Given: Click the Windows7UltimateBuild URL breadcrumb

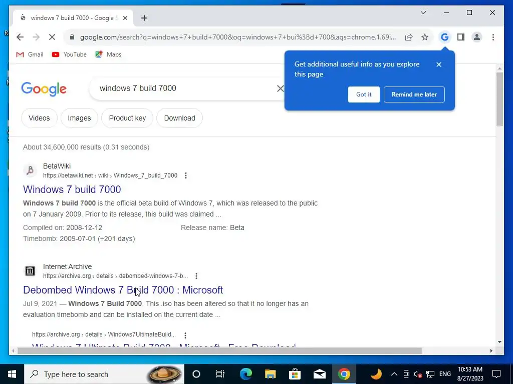Looking at the screenshot, I should point(104,334).
